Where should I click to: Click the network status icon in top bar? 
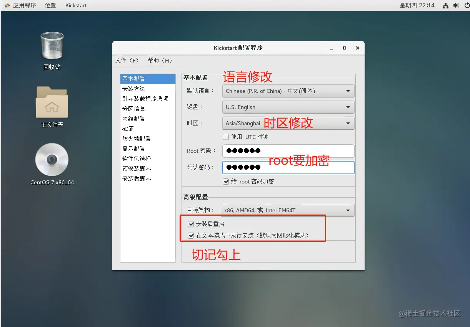coord(445,5)
